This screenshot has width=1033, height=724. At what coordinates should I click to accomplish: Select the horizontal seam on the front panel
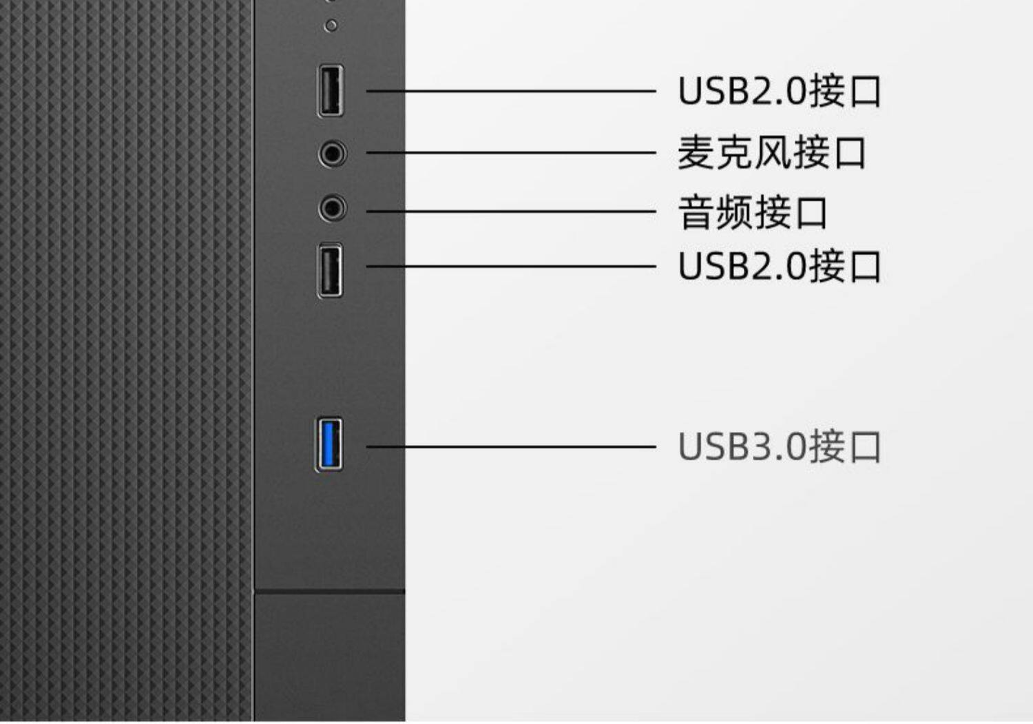[330, 591]
